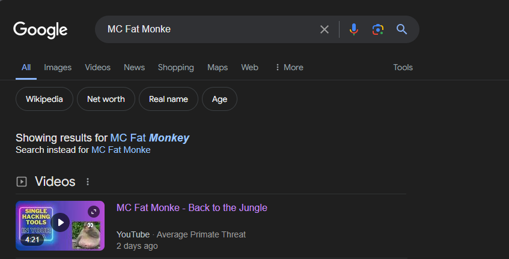Click the blue magnifying glass search icon

coord(402,29)
